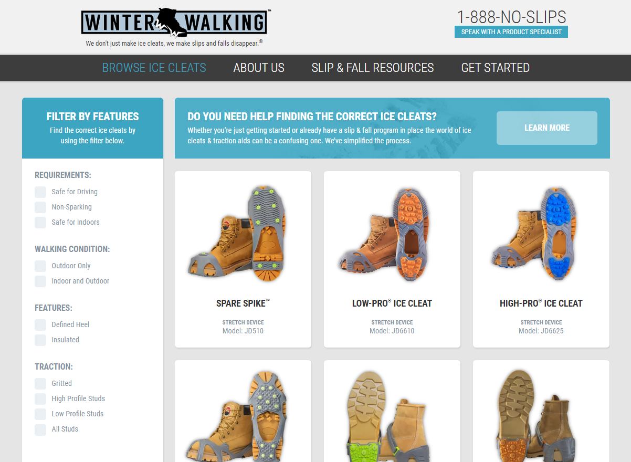Check the Non-Sparking requirement

click(x=40, y=207)
